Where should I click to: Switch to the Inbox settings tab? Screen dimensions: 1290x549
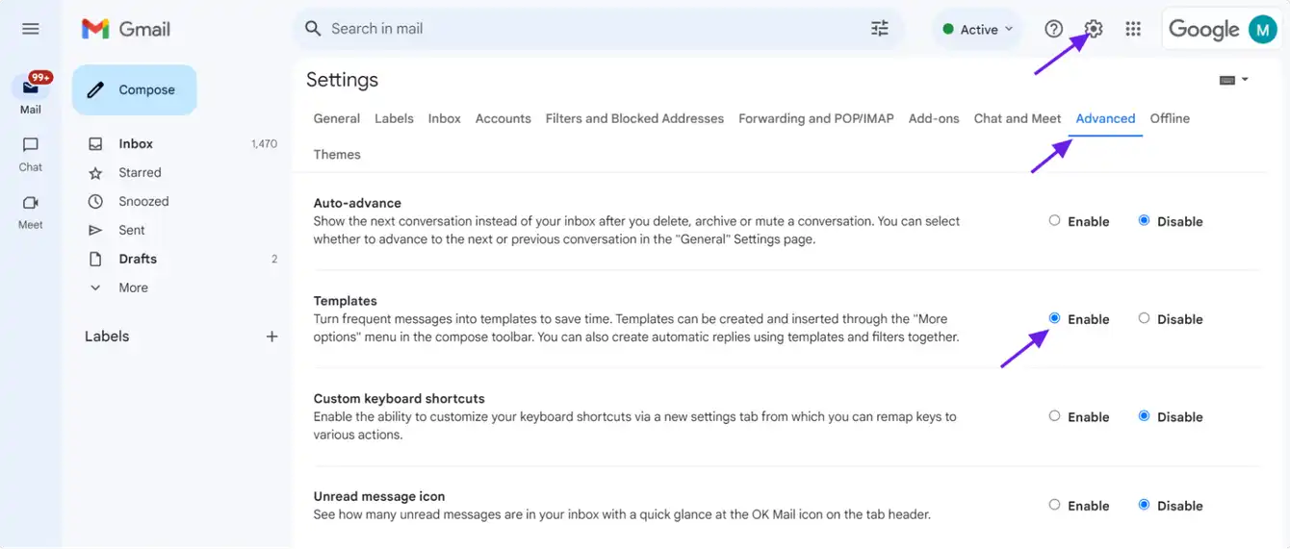[x=445, y=118]
